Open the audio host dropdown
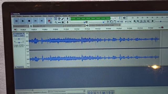 [x=21, y=26]
